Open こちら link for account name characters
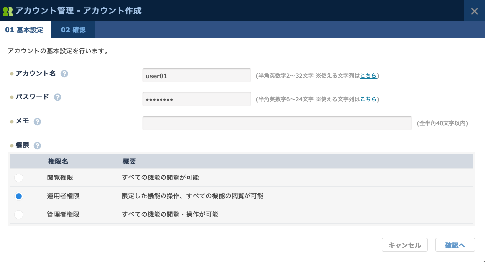 coord(368,76)
